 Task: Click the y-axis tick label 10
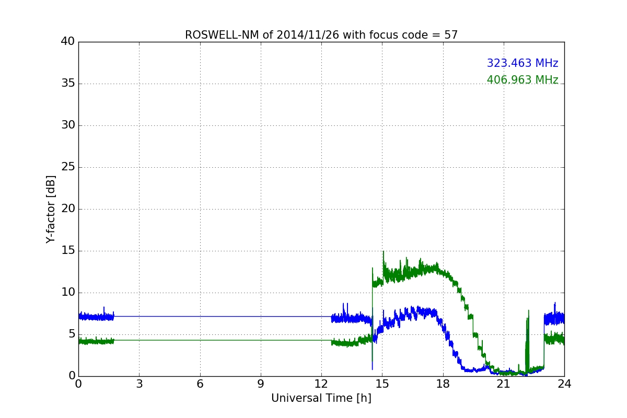68,293
